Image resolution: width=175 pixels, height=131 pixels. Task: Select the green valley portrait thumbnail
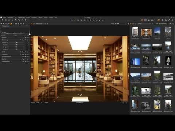coord(157,75)
